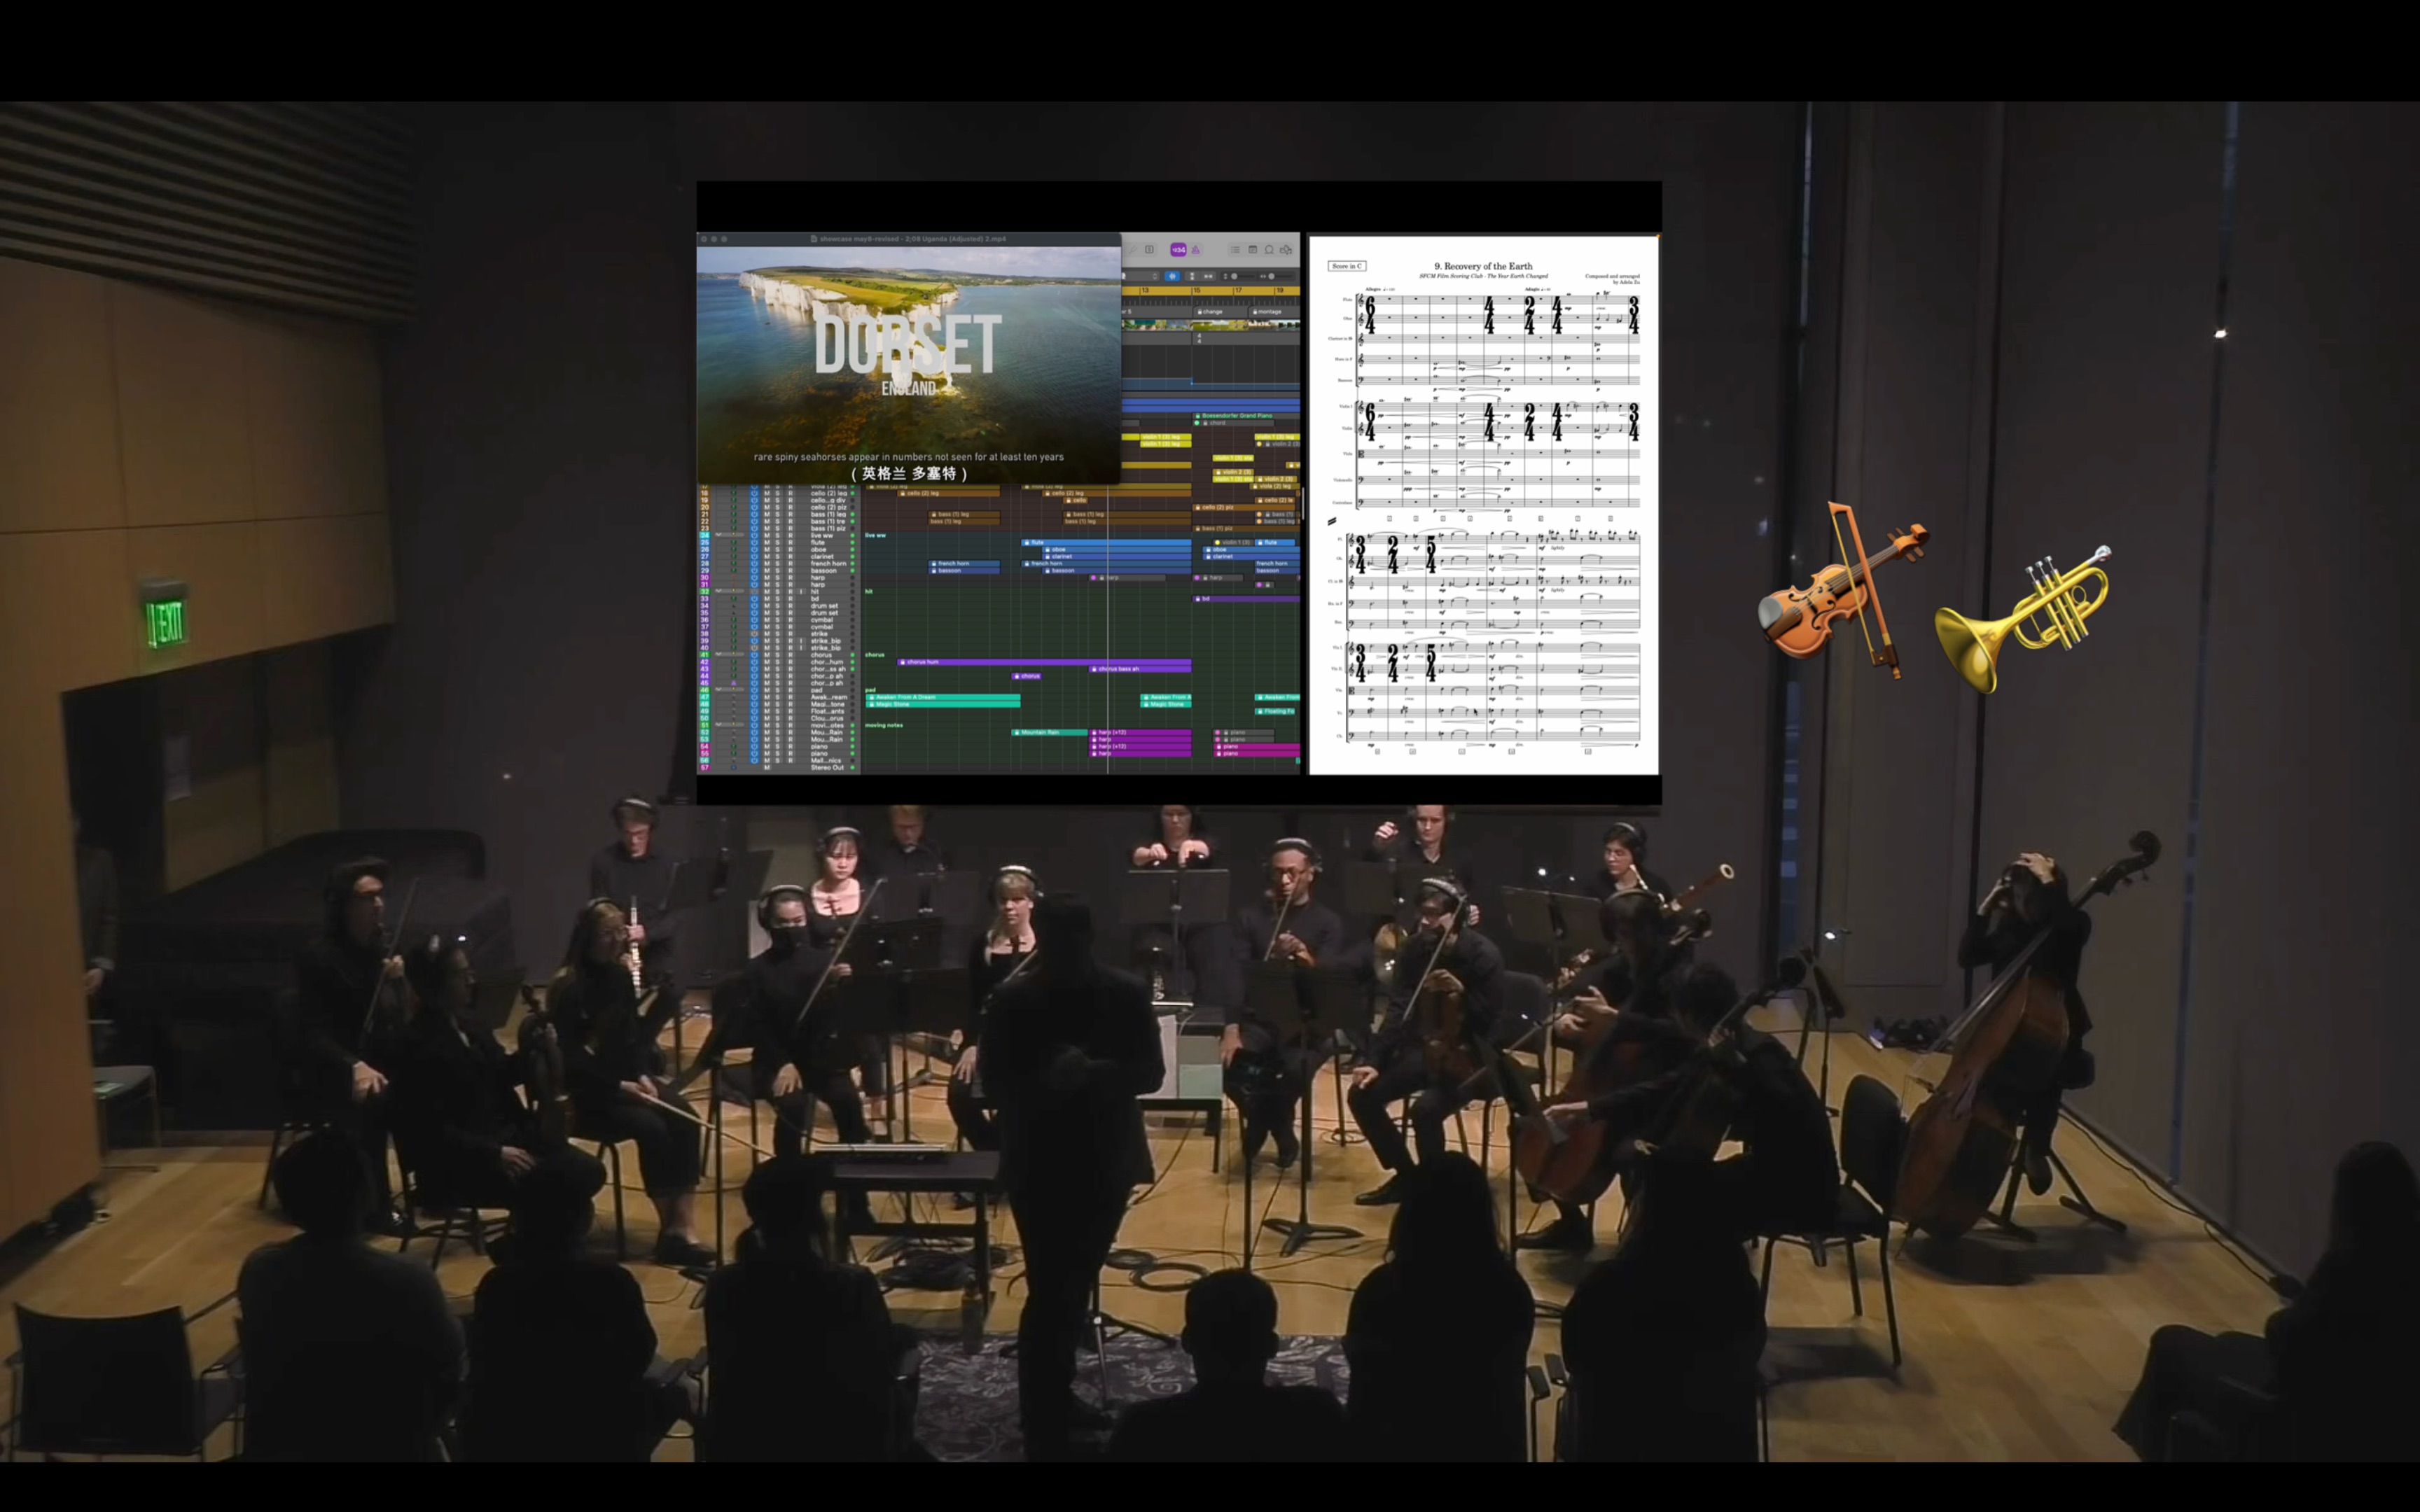
Task: Select the montage marker
Action: [x=1274, y=312]
